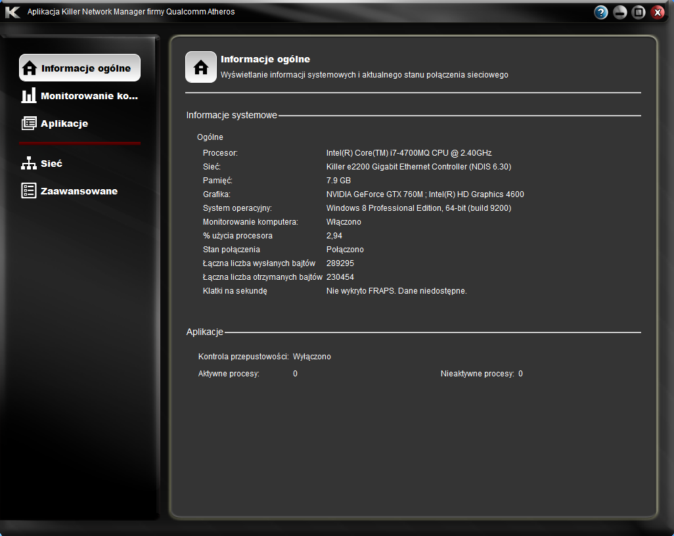674x536 pixels.
Task: Go to the Sieć section
Action: [x=42, y=164]
